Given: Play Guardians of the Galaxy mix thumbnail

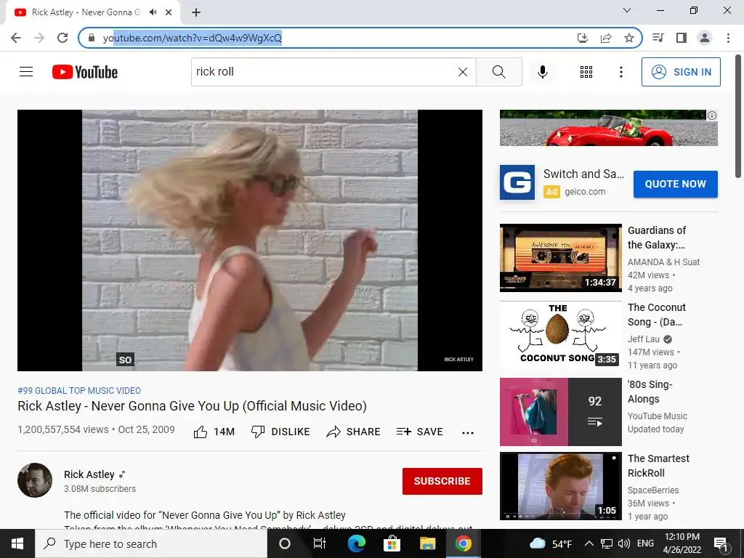Looking at the screenshot, I should click(560, 258).
